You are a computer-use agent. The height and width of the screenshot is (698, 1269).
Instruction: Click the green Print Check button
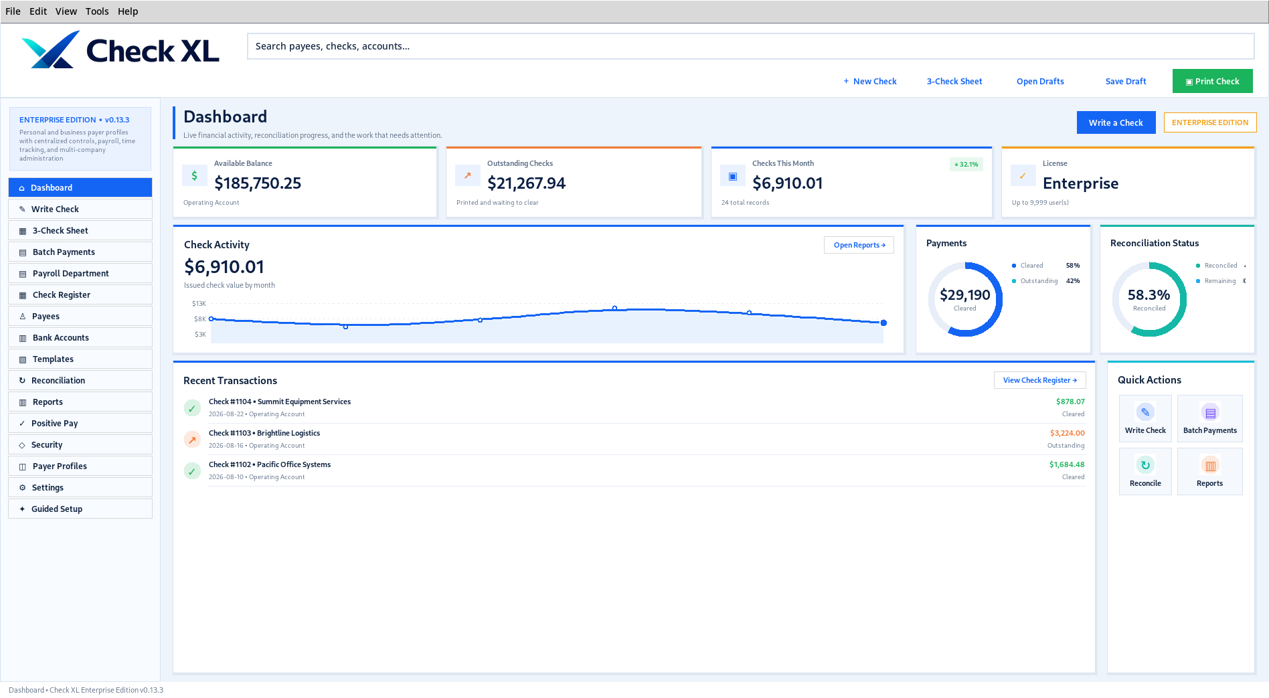click(x=1212, y=81)
